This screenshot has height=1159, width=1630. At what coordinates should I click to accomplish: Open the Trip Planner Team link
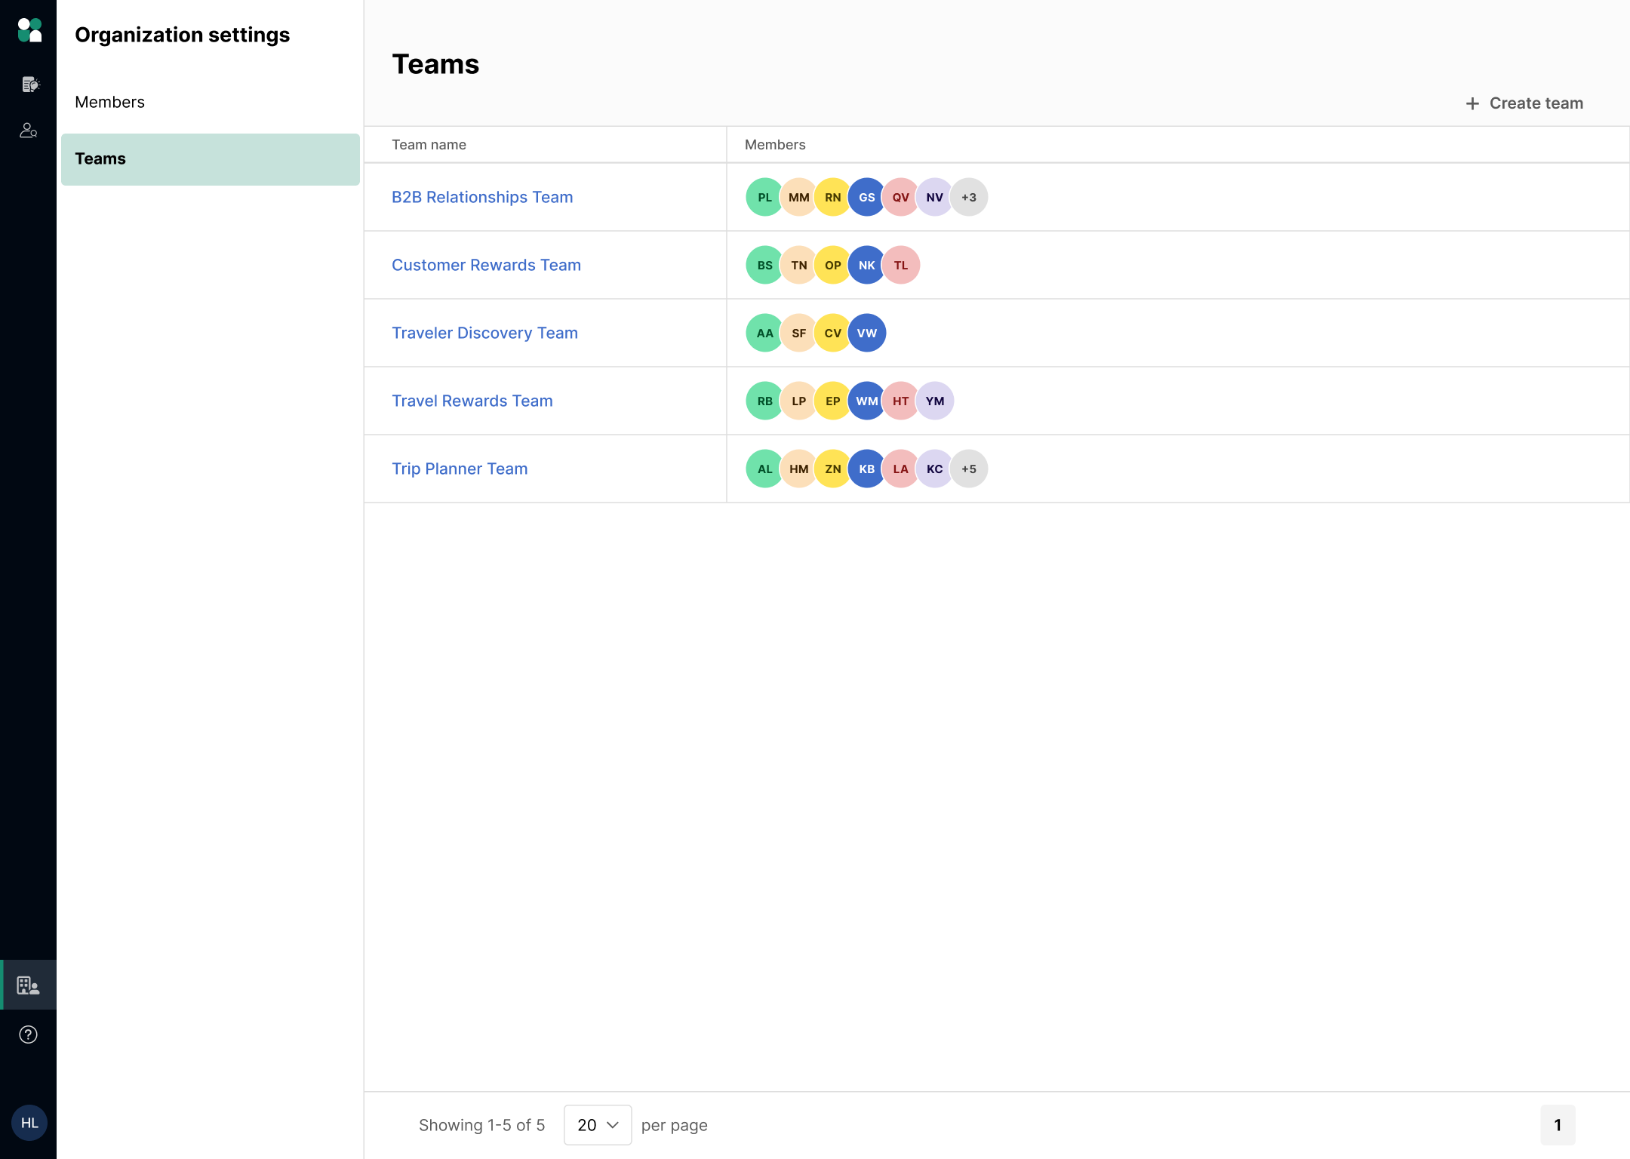tap(460, 469)
